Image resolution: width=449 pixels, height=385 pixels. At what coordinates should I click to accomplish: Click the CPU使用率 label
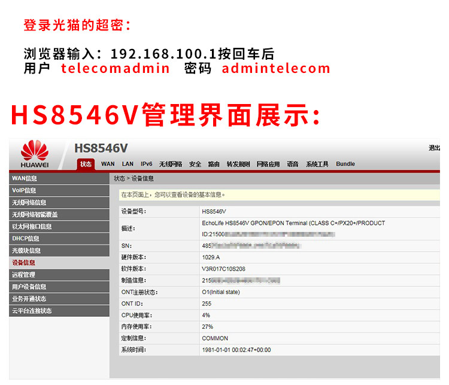click(x=136, y=315)
